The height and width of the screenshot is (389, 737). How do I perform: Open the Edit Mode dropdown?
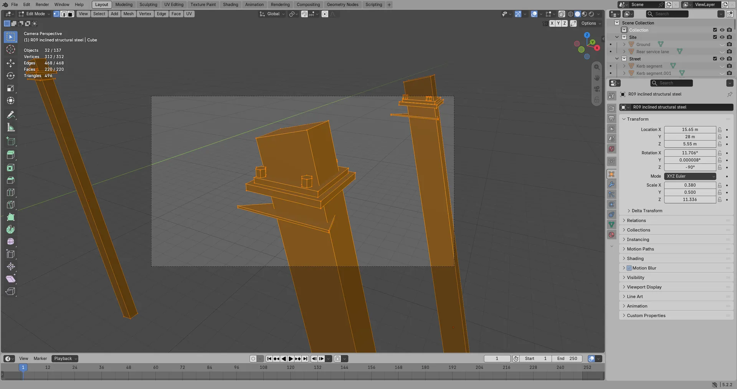click(x=35, y=14)
